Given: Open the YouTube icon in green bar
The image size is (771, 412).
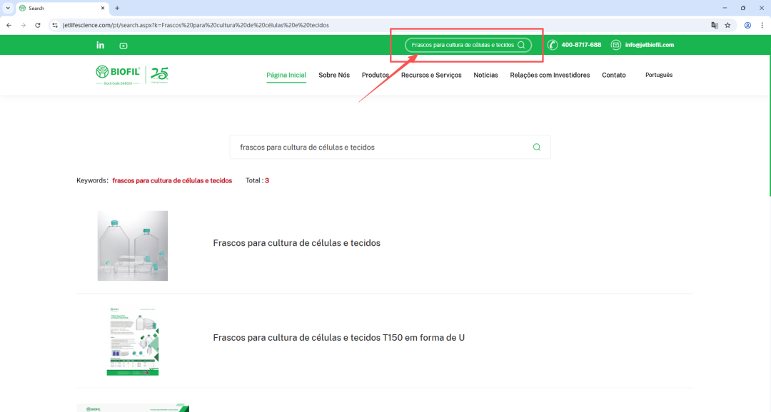Looking at the screenshot, I should coord(124,46).
